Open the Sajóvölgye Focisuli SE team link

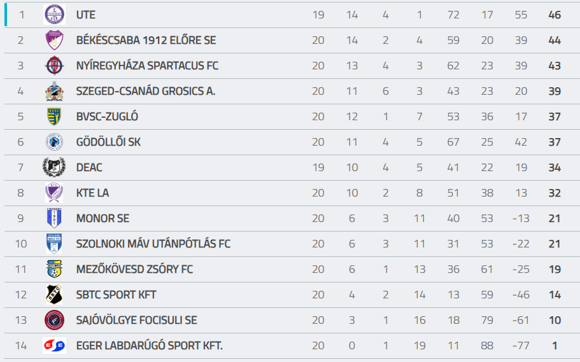pos(136,320)
